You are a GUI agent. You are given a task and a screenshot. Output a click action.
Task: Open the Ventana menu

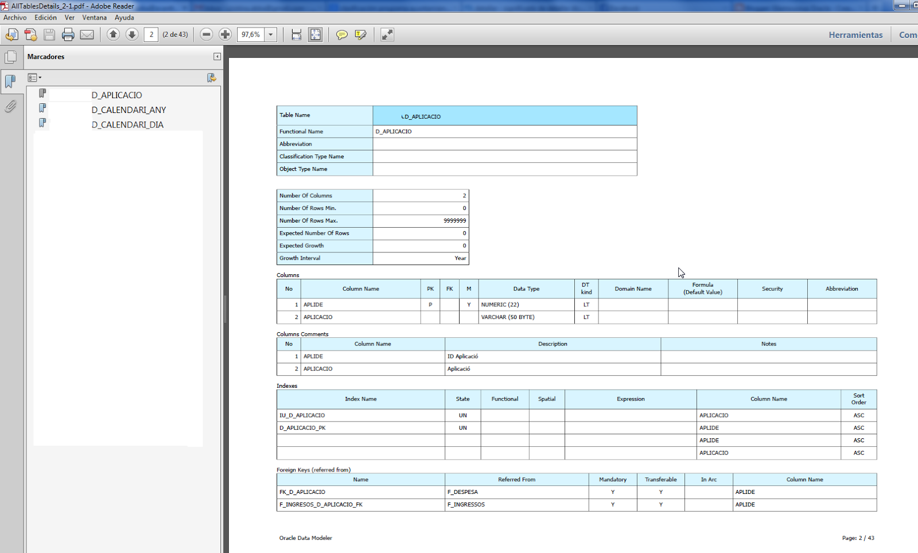point(94,18)
